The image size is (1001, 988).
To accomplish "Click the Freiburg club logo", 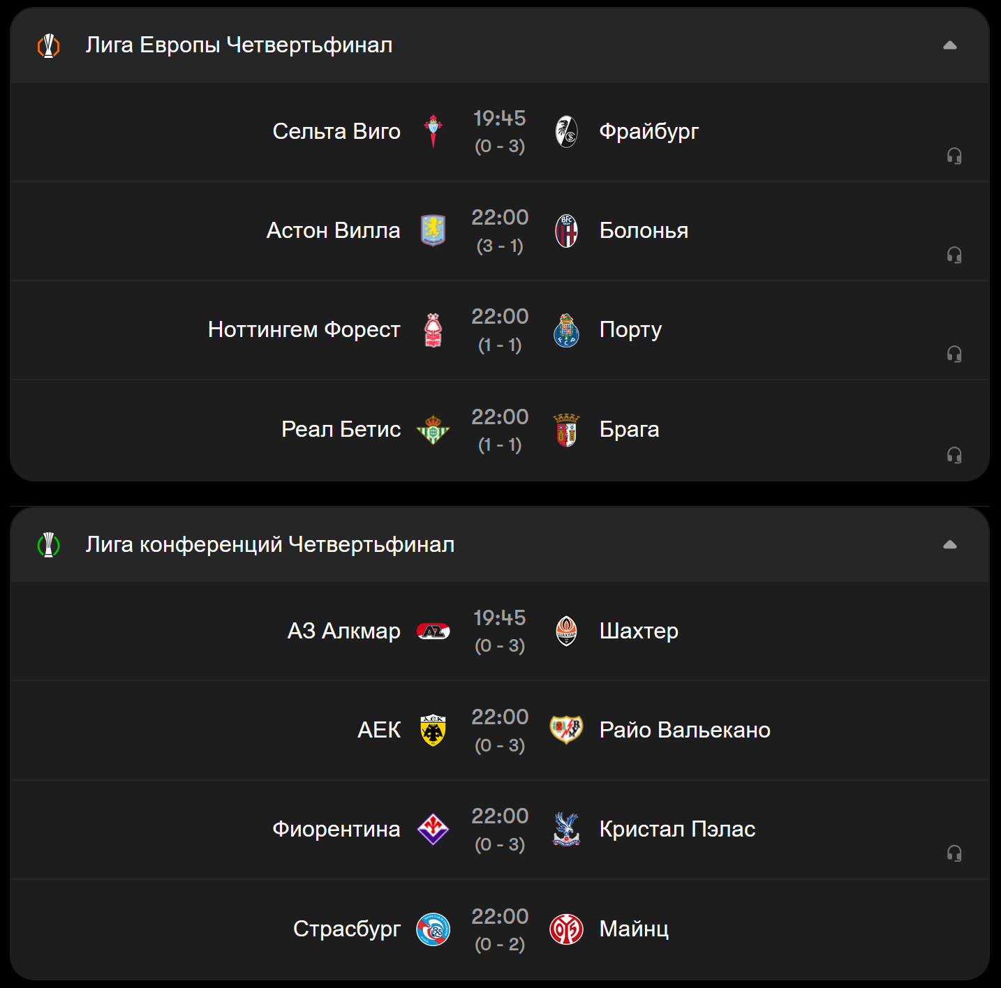I will 566,131.
